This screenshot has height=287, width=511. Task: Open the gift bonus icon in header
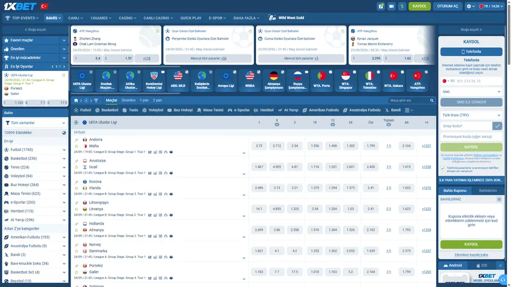click(380, 6)
